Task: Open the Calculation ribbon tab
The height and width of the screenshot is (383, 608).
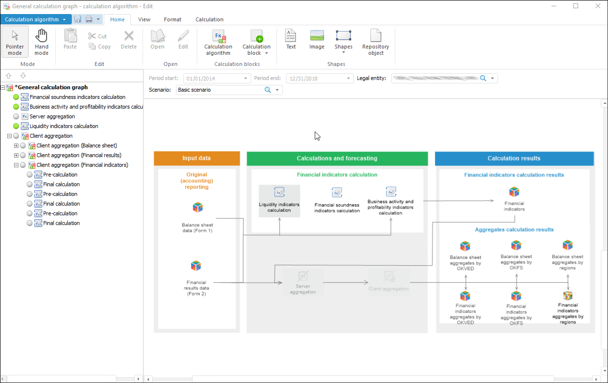Action: point(209,19)
